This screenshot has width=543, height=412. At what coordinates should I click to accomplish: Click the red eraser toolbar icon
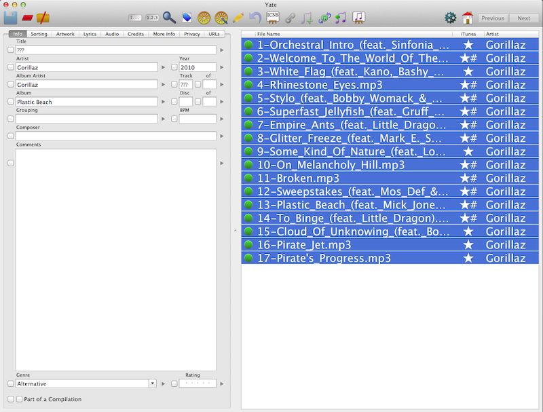pos(27,18)
